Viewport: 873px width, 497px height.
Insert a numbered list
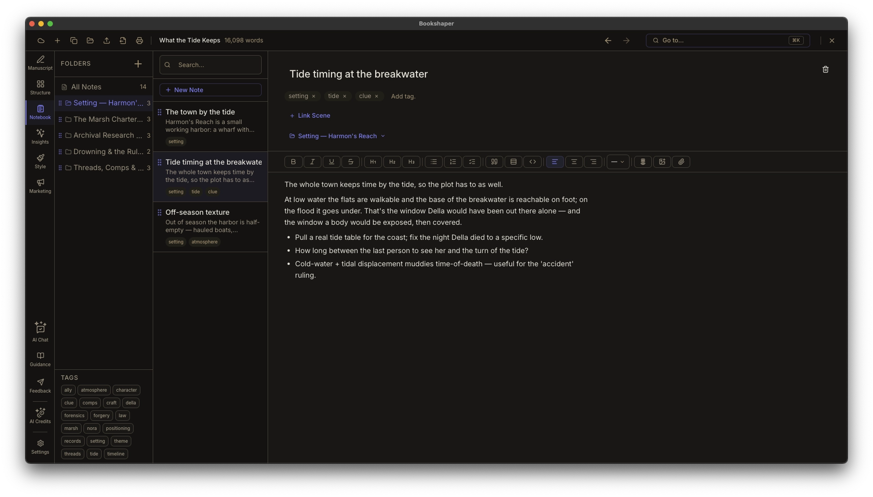(x=453, y=162)
